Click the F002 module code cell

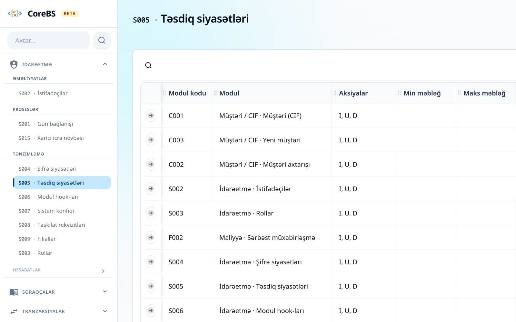(176, 238)
